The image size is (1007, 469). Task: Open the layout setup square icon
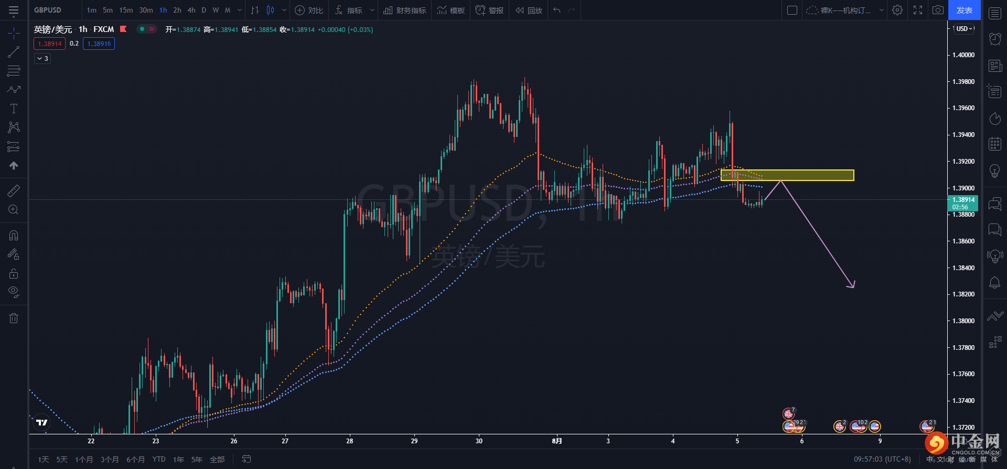point(792,10)
